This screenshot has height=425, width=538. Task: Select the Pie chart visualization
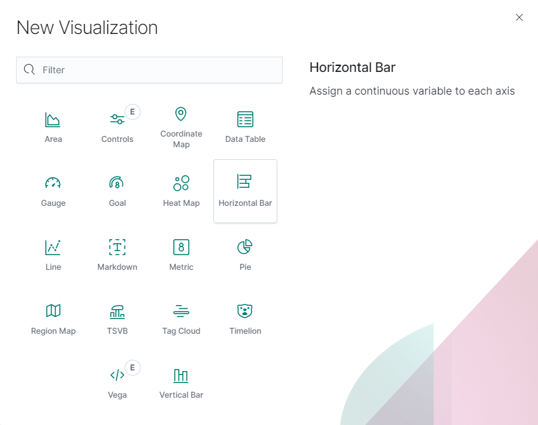pyautogui.click(x=245, y=255)
